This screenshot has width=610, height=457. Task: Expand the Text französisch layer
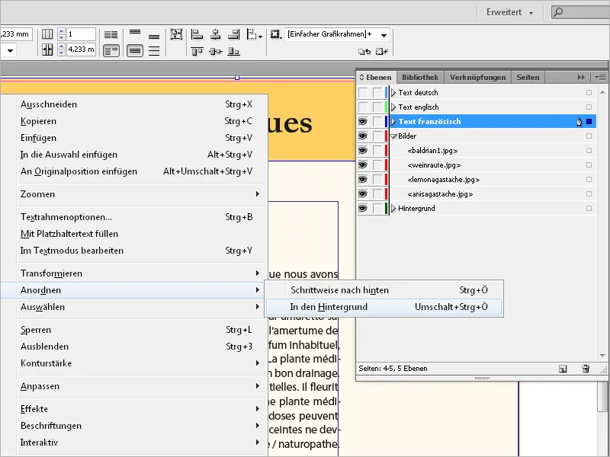tap(393, 122)
